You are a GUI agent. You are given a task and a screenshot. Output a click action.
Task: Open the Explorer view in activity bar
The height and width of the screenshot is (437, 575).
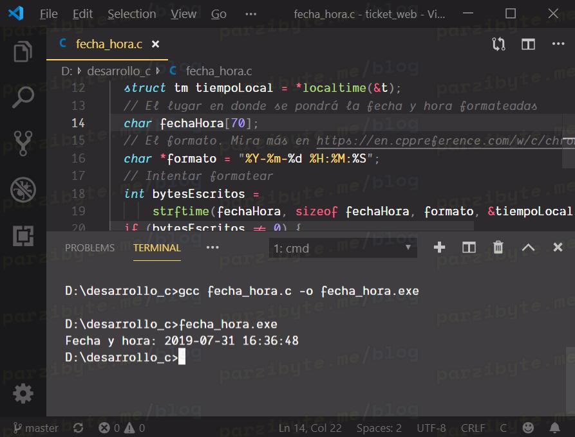pyautogui.click(x=23, y=51)
